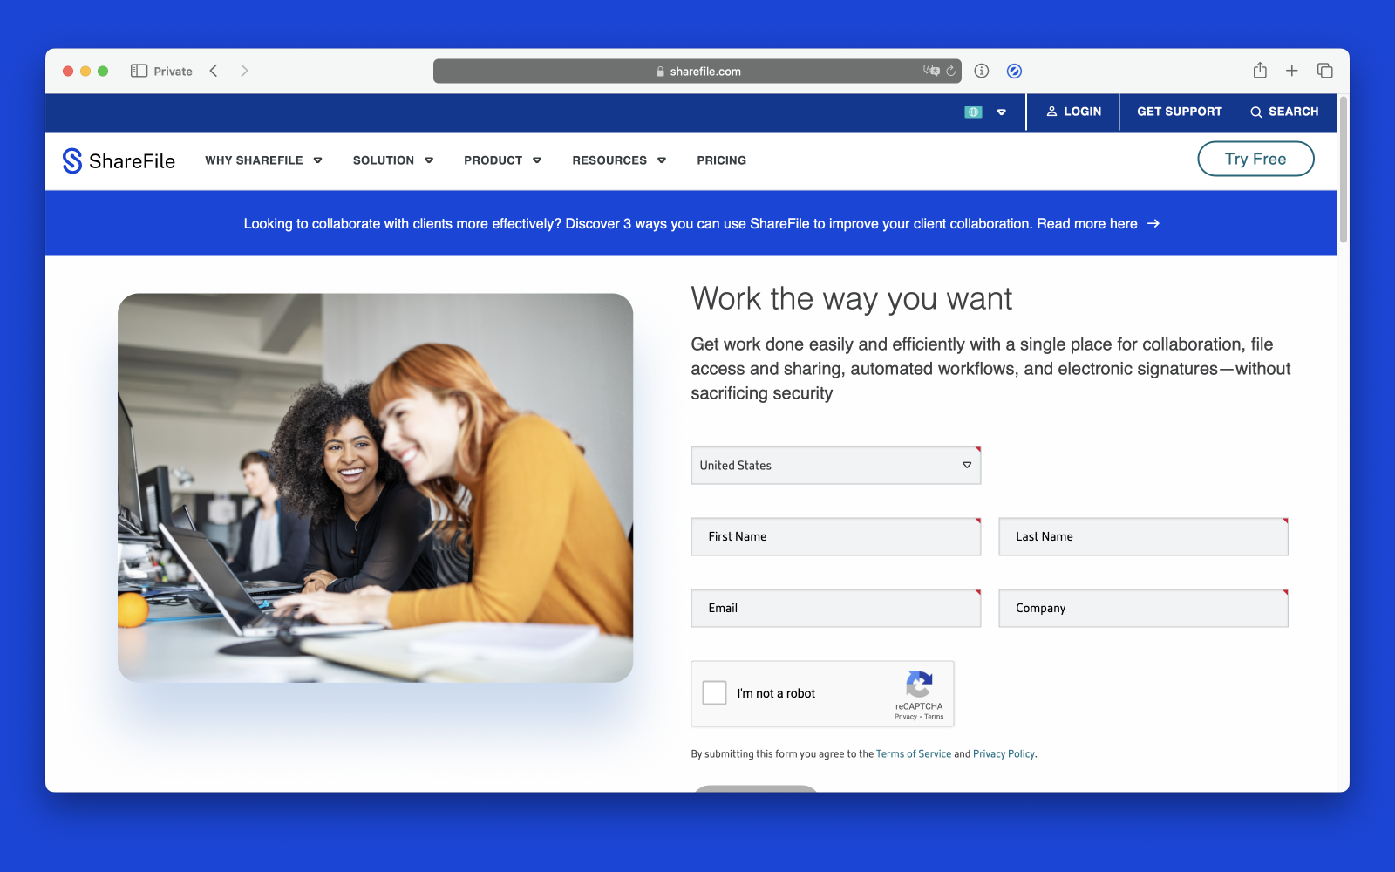Open the Terms of Service link

pyautogui.click(x=913, y=753)
